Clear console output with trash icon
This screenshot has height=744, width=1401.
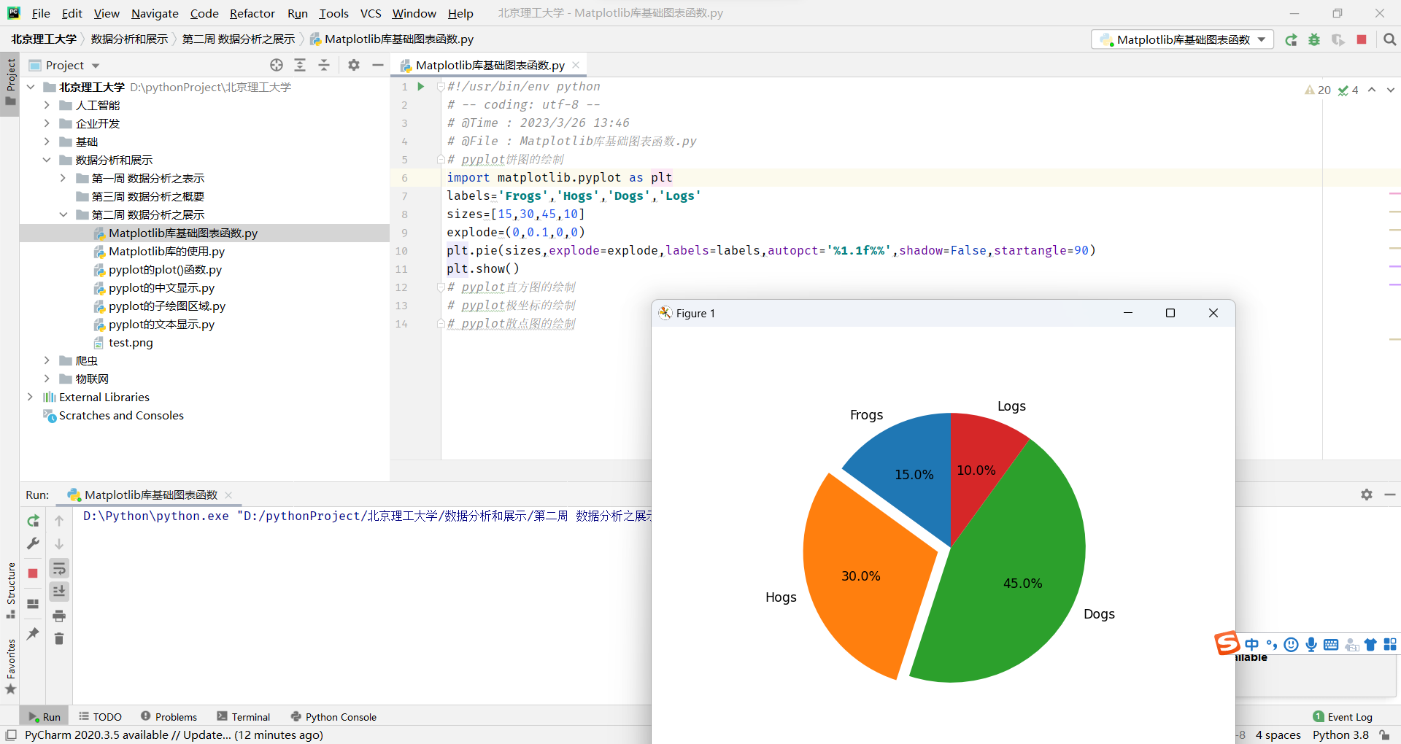[x=59, y=639]
